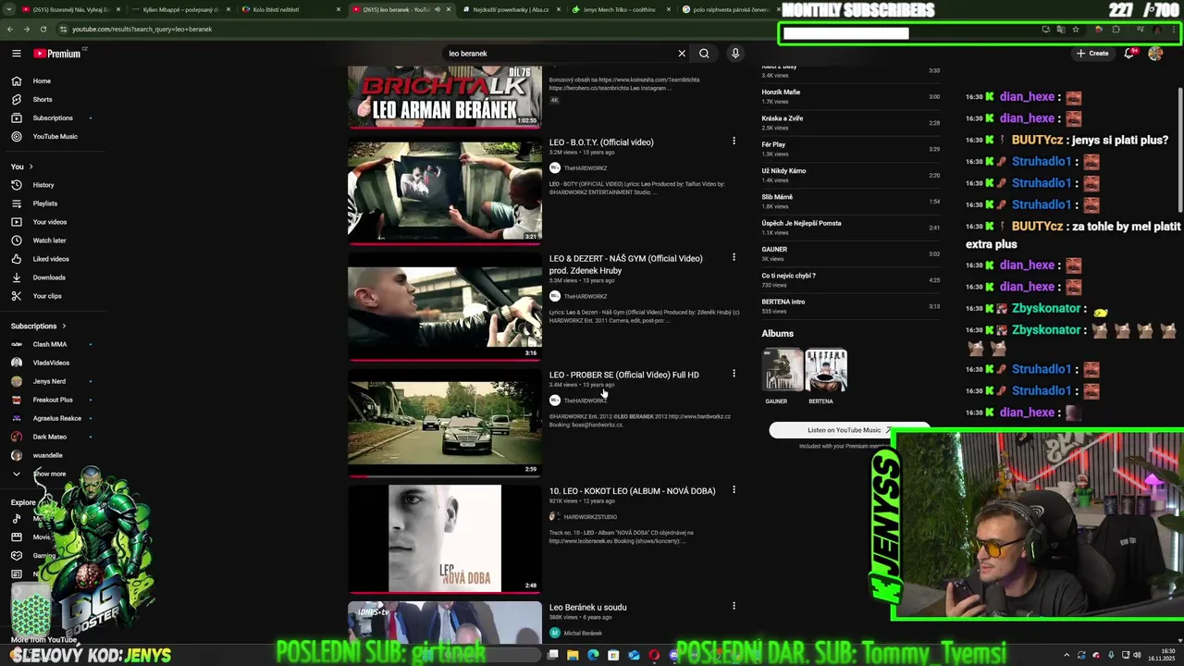The image size is (1184, 666).
Task: Open the account avatar menu
Action: point(1155,54)
